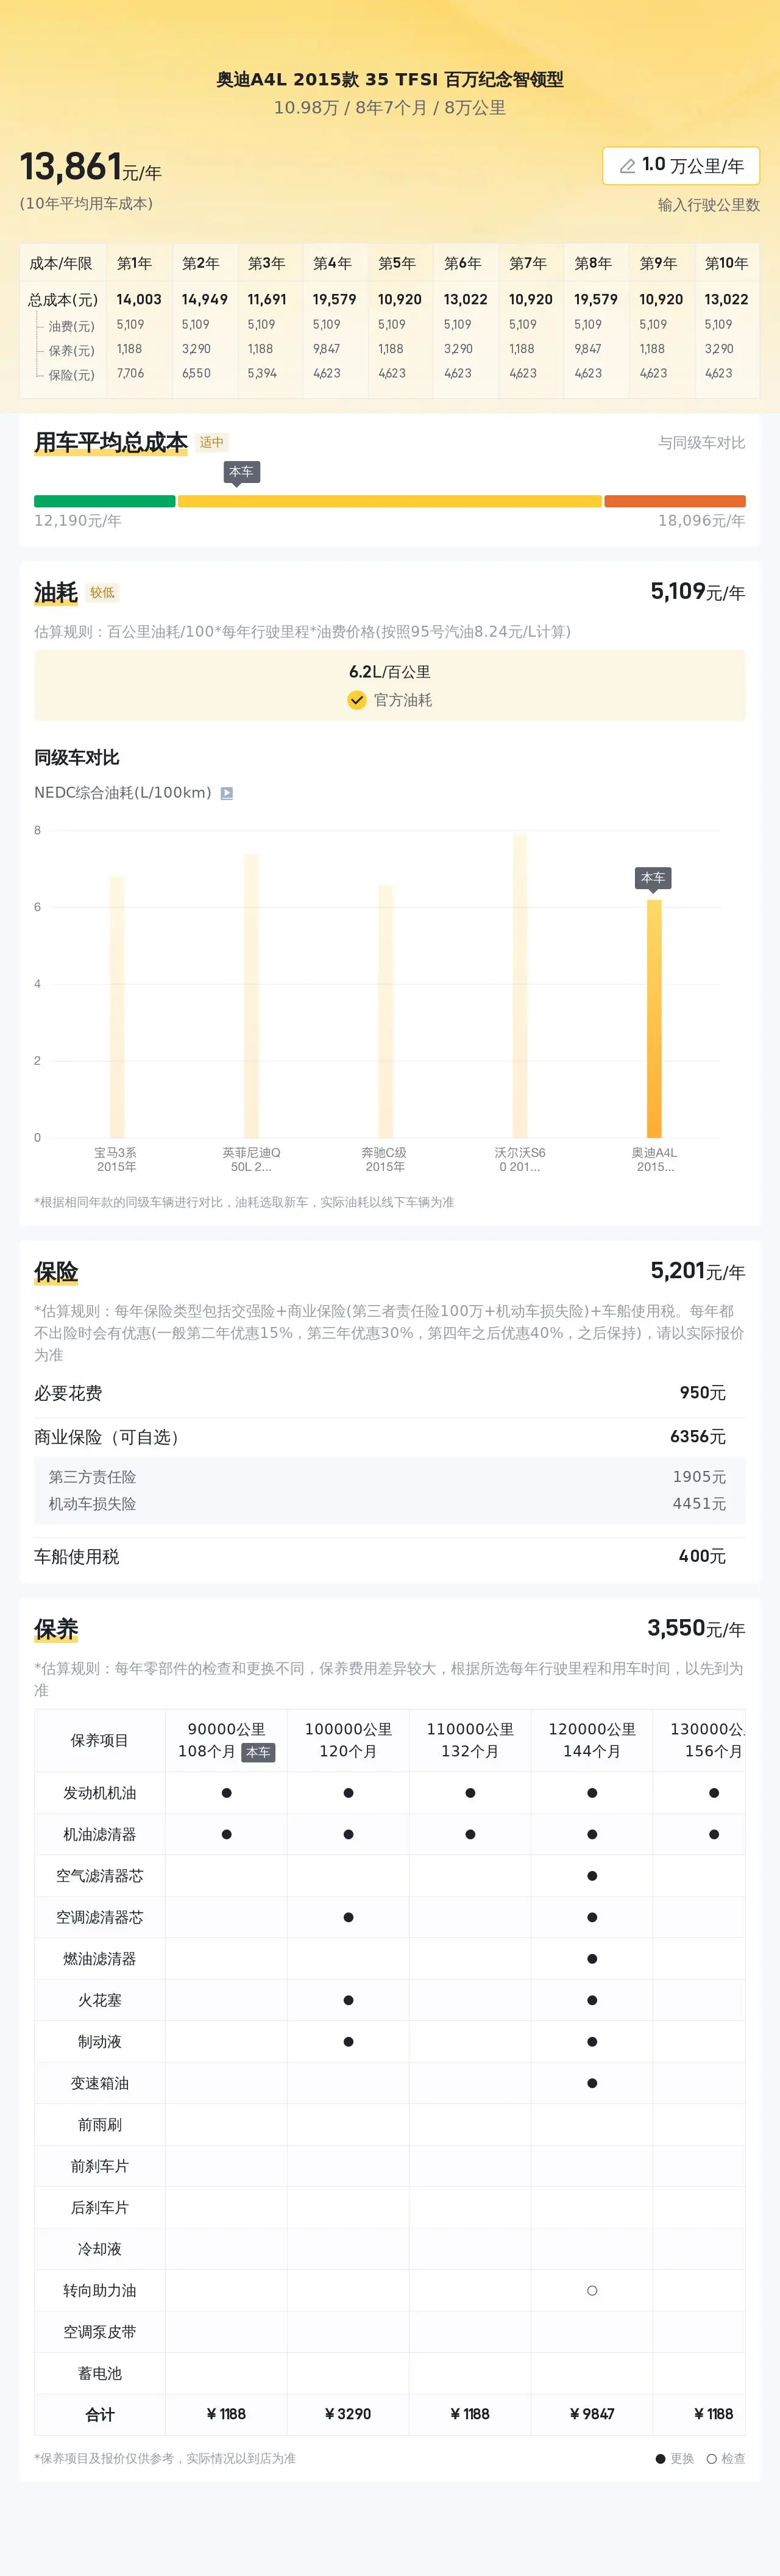Click the 沃尔沃S60 bar in chart
Image resolution: width=780 pixels, height=2576 pixels.
point(519,986)
